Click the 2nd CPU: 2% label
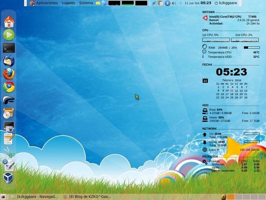The width and height of the screenshot is (266, 200). tap(244, 35)
